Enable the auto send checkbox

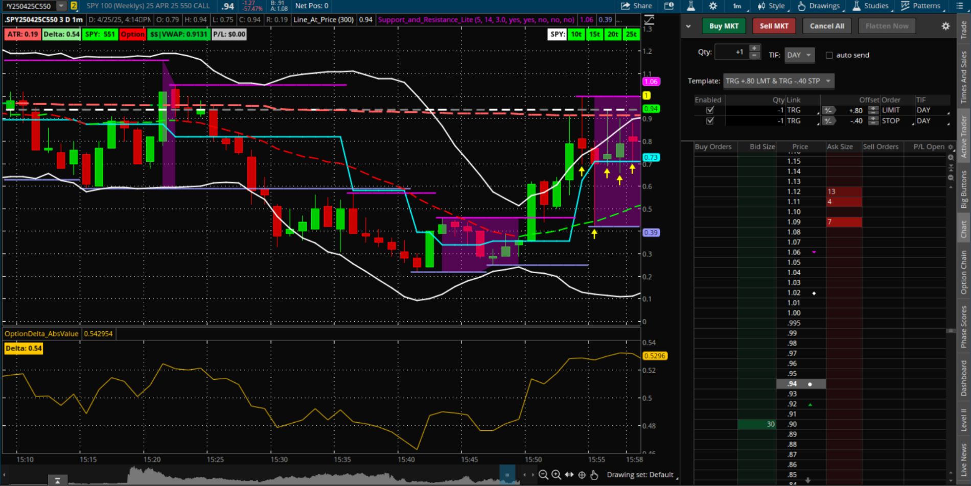[829, 55]
